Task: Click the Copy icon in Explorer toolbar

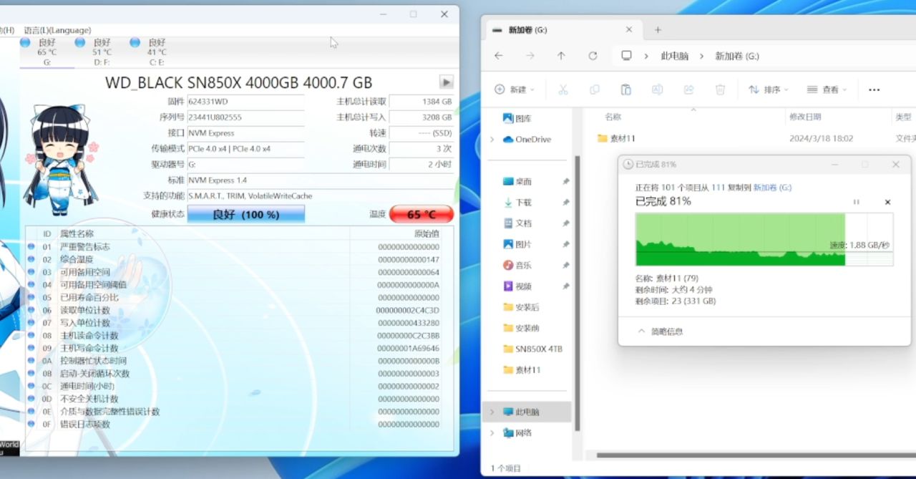Action: click(x=595, y=89)
